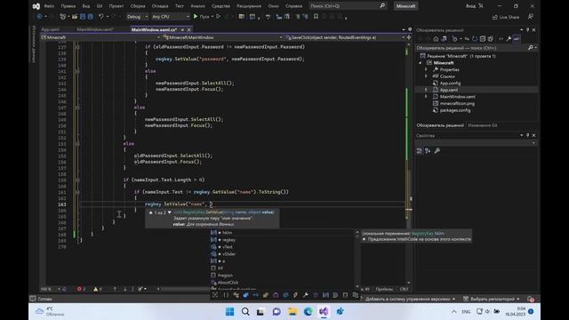Click the ENG language indicator in the tray
The image size is (569, 320).
click(x=466, y=312)
